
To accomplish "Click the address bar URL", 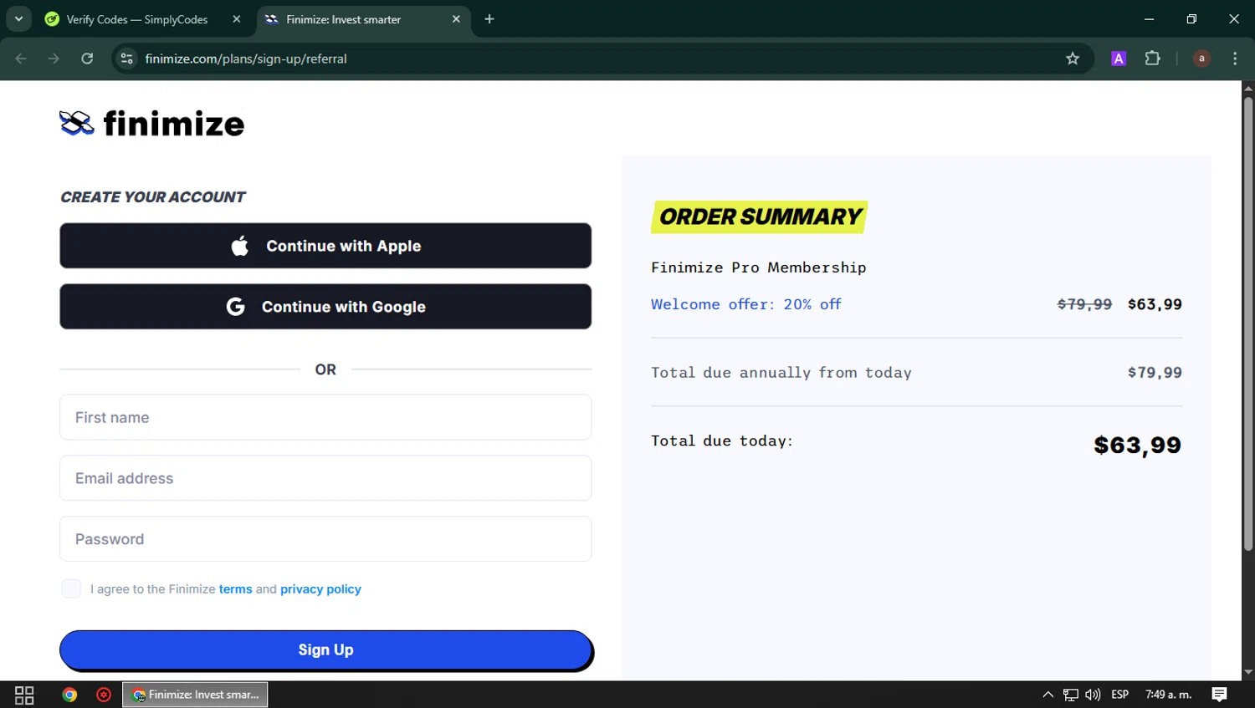I will (246, 59).
